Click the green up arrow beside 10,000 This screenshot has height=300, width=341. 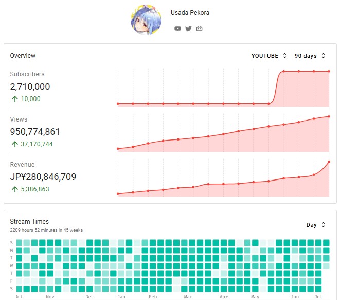15,99
